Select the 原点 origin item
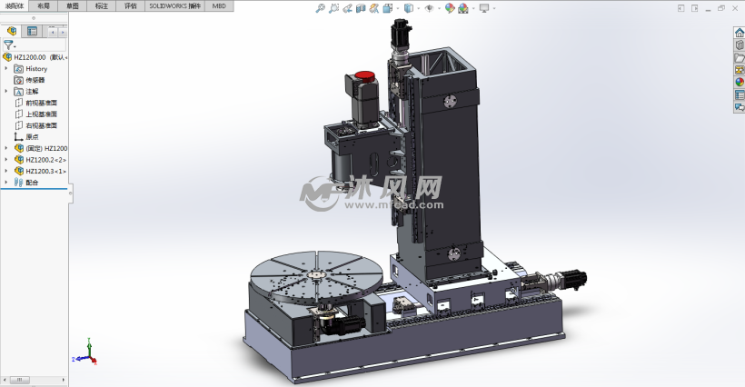745x387 pixels. (26, 137)
